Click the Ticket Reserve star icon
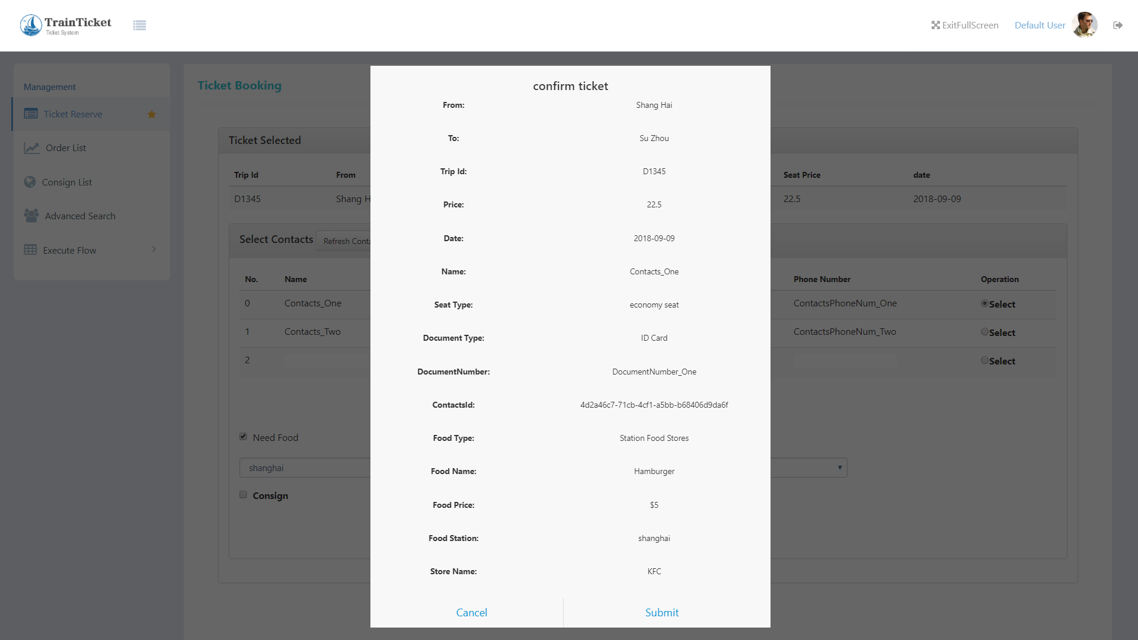 point(153,113)
